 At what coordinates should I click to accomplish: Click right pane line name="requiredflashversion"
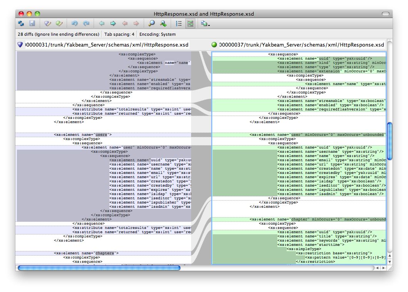[x=331, y=109]
